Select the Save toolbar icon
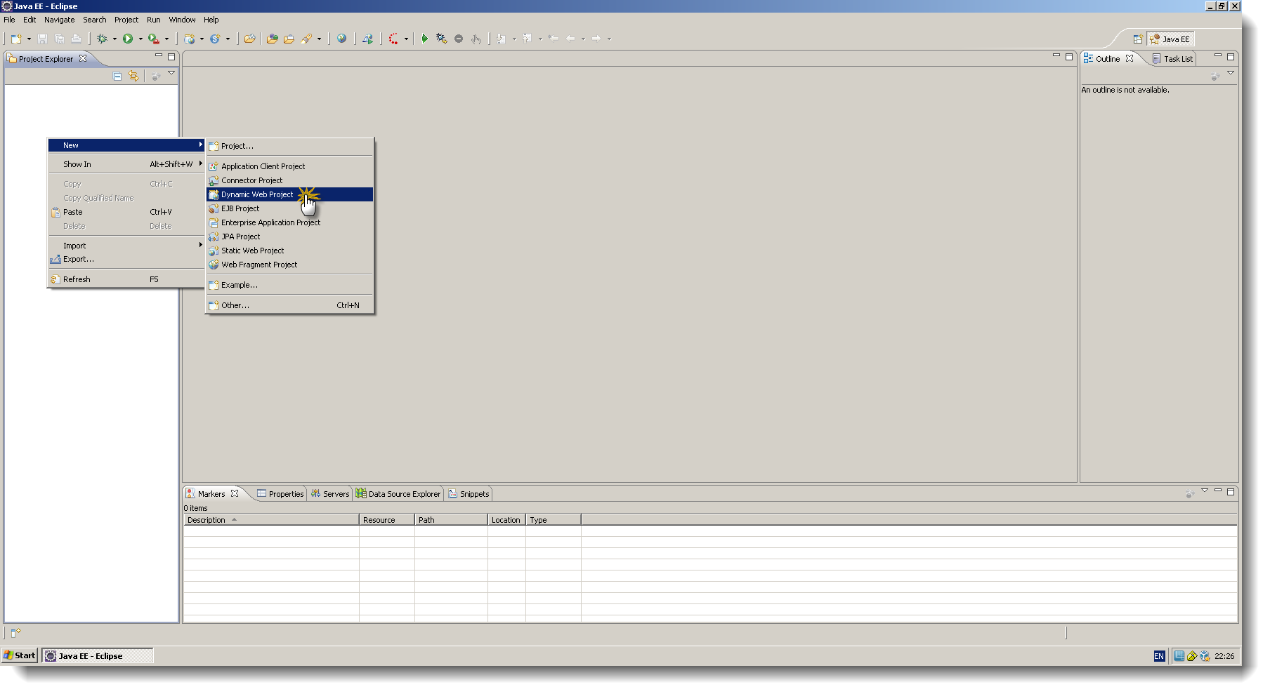 43,39
